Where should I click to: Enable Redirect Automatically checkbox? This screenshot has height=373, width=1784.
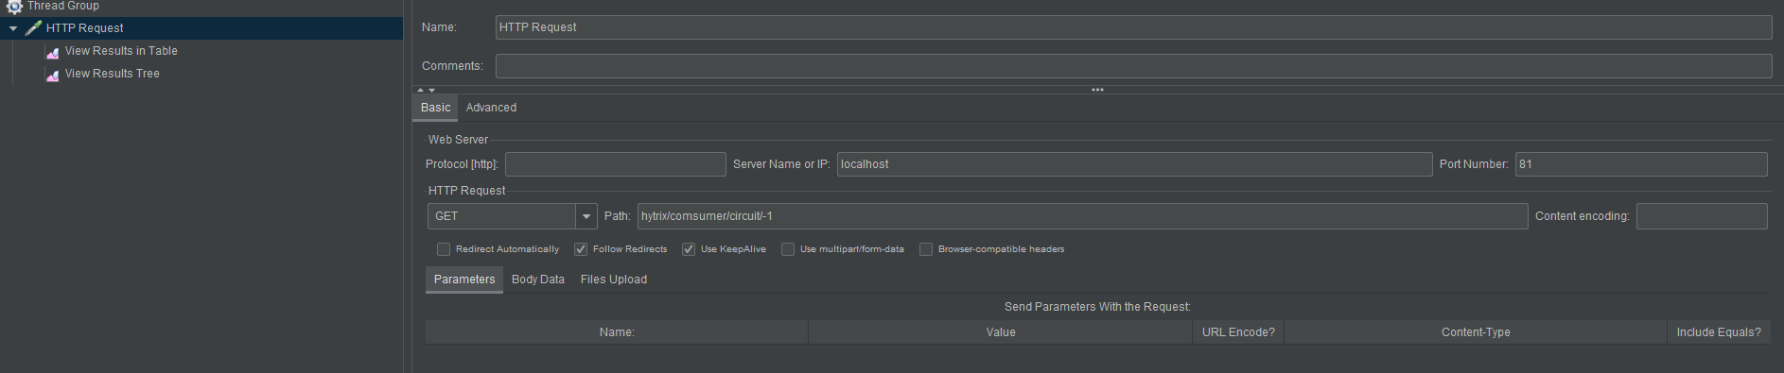(x=444, y=249)
